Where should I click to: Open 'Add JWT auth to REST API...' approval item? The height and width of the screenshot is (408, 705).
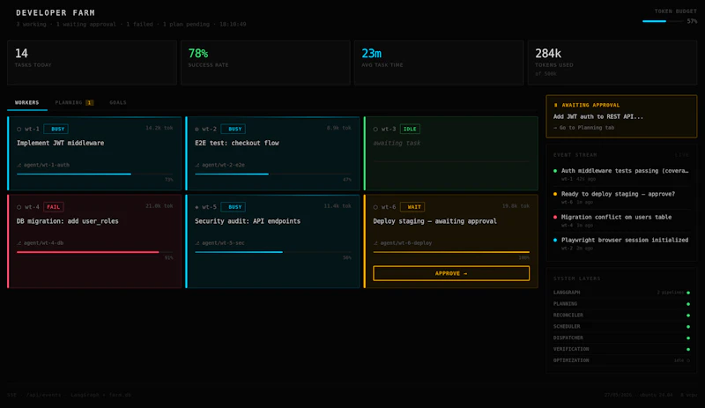tap(598, 116)
